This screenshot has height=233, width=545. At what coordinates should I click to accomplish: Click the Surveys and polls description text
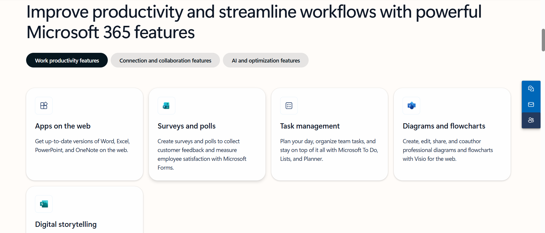point(202,154)
